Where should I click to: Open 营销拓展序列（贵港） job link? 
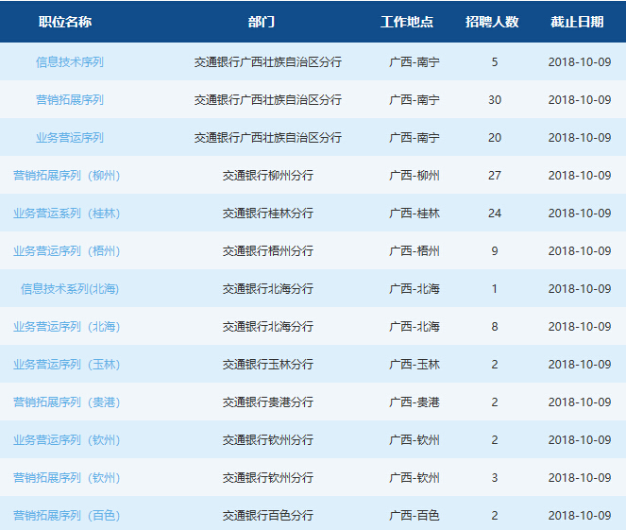coord(67,402)
